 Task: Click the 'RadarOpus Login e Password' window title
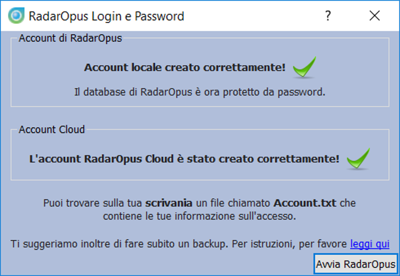[x=106, y=16]
